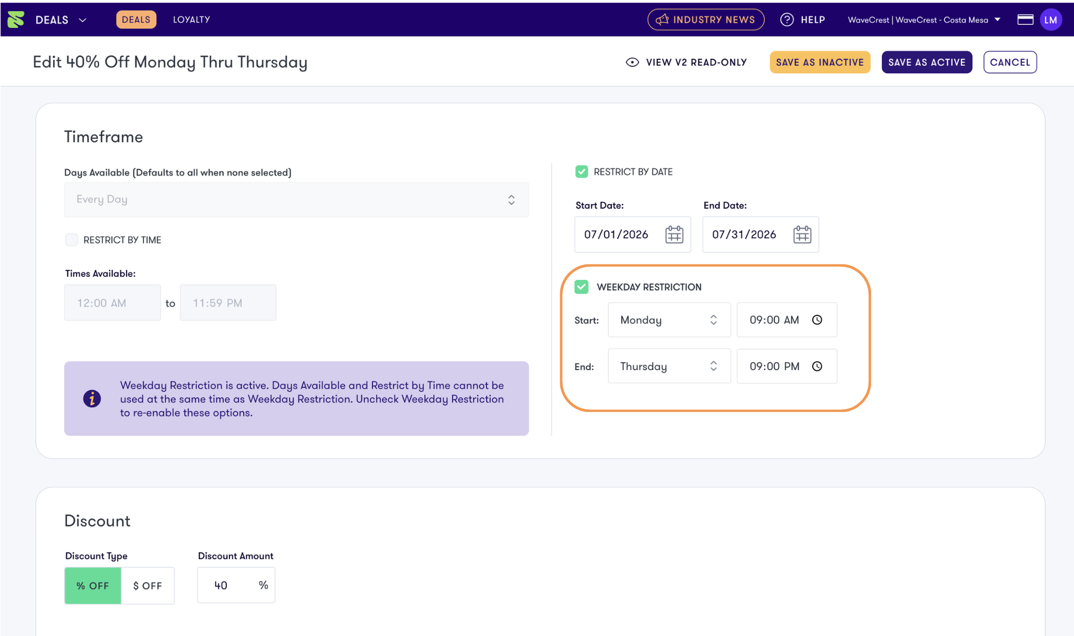Click the credit card icon in header
The image size is (1074, 636).
tap(1025, 20)
